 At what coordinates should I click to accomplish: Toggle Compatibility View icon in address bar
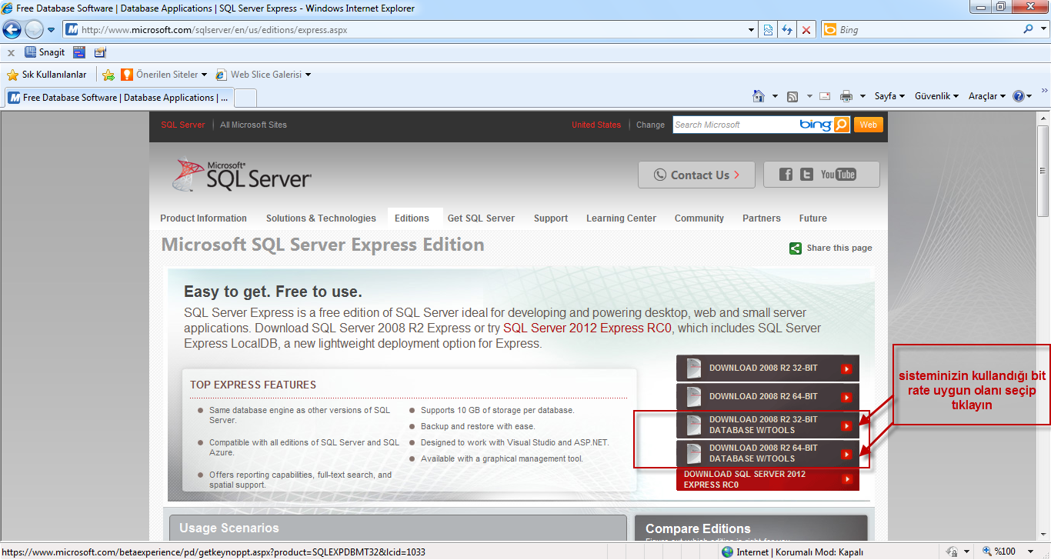768,30
